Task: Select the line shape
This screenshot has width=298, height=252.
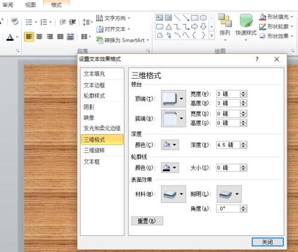Action: (x=177, y=18)
